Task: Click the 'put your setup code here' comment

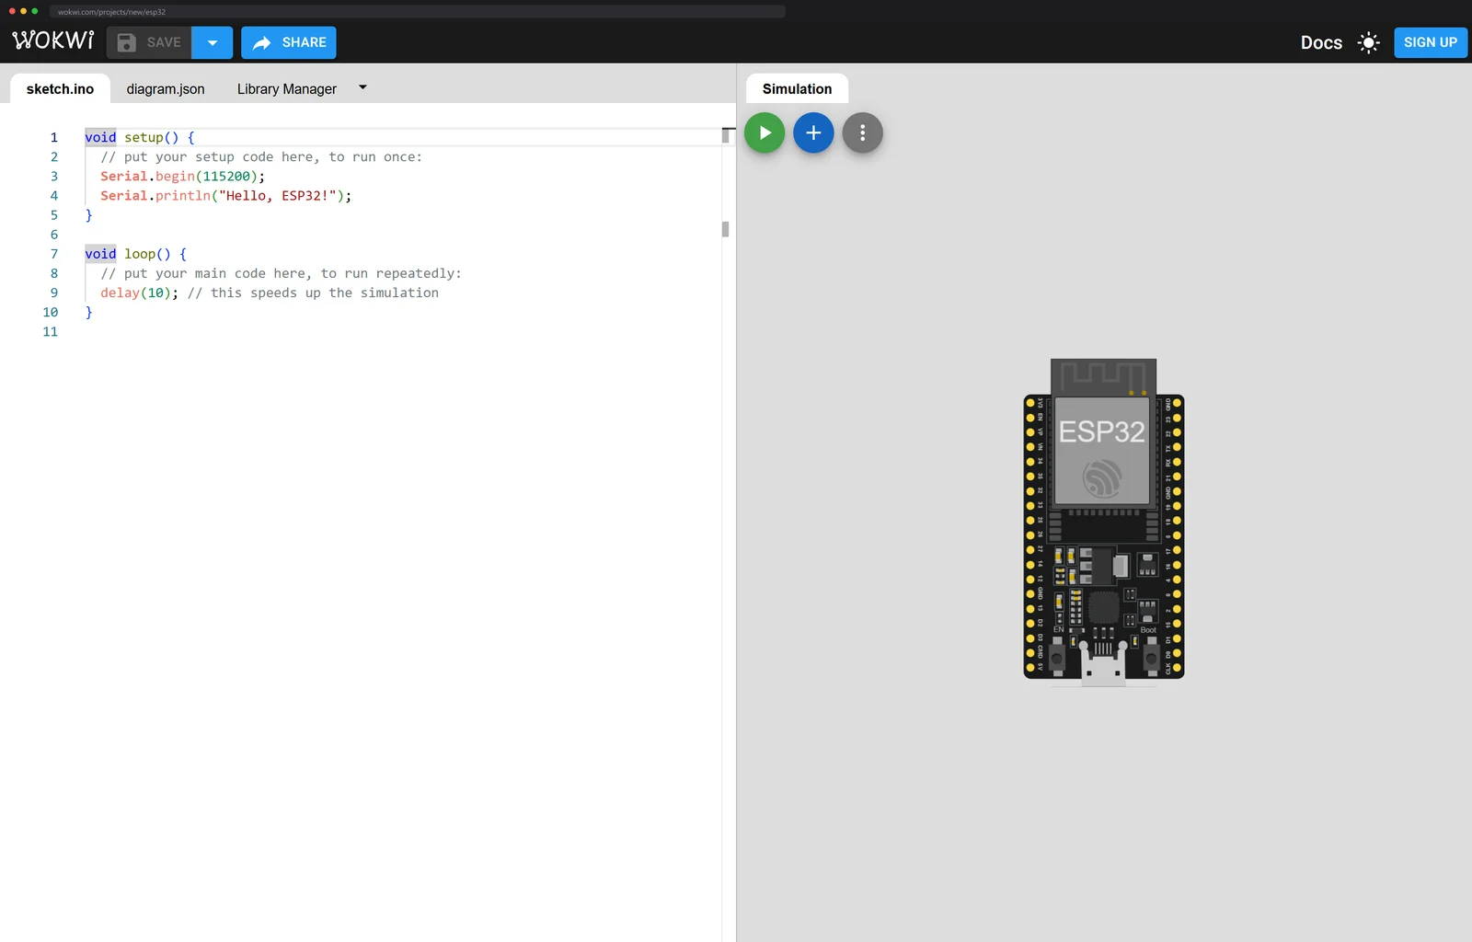Action: pyautogui.click(x=261, y=156)
